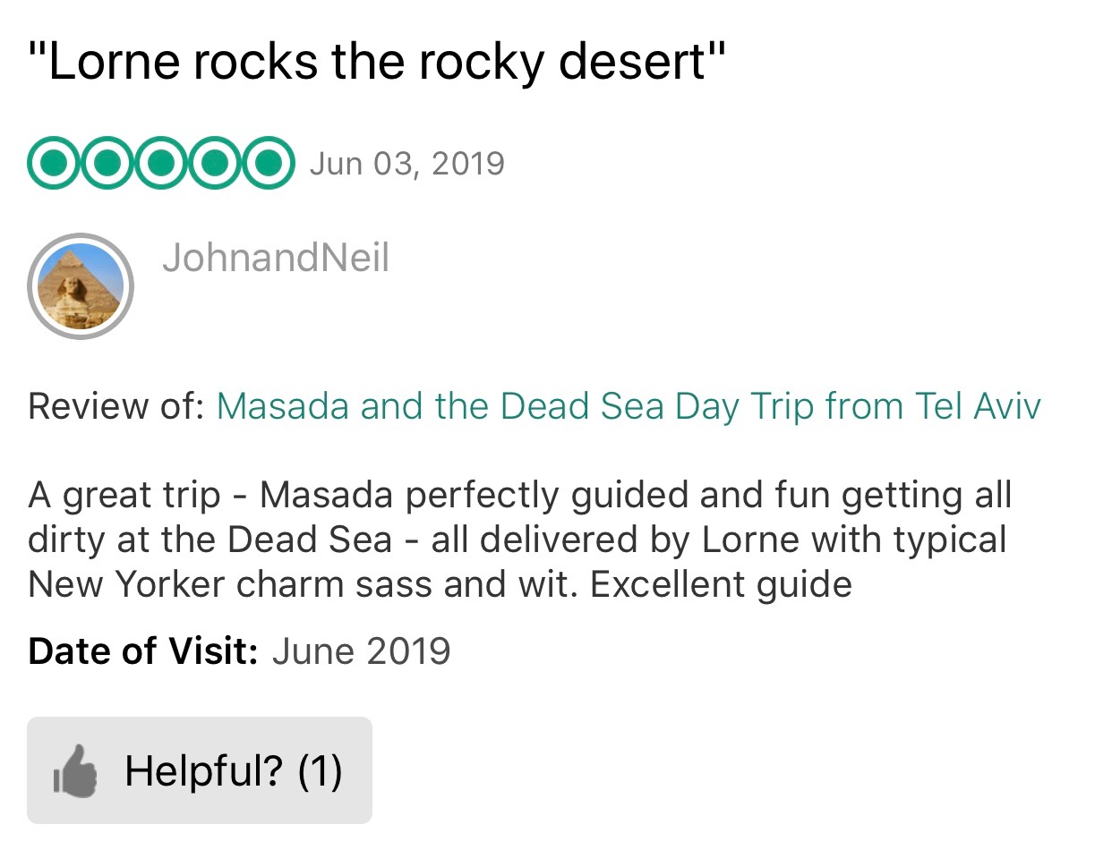Click the third green rating bubble
The image size is (1112, 850).
(161, 163)
